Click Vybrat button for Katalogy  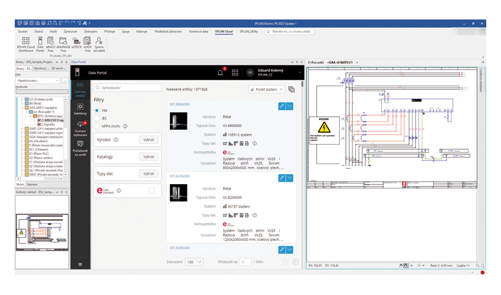pyautogui.click(x=149, y=156)
